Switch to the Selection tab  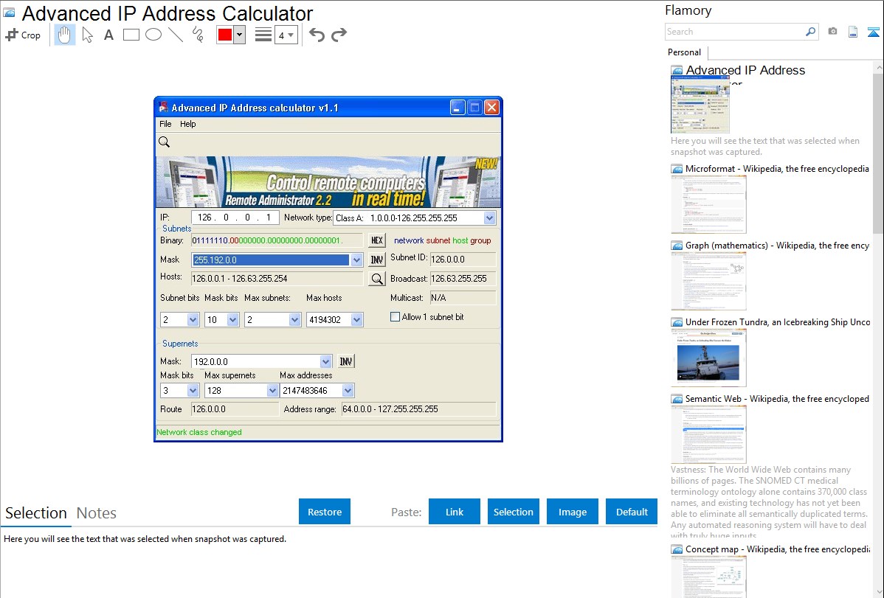36,513
